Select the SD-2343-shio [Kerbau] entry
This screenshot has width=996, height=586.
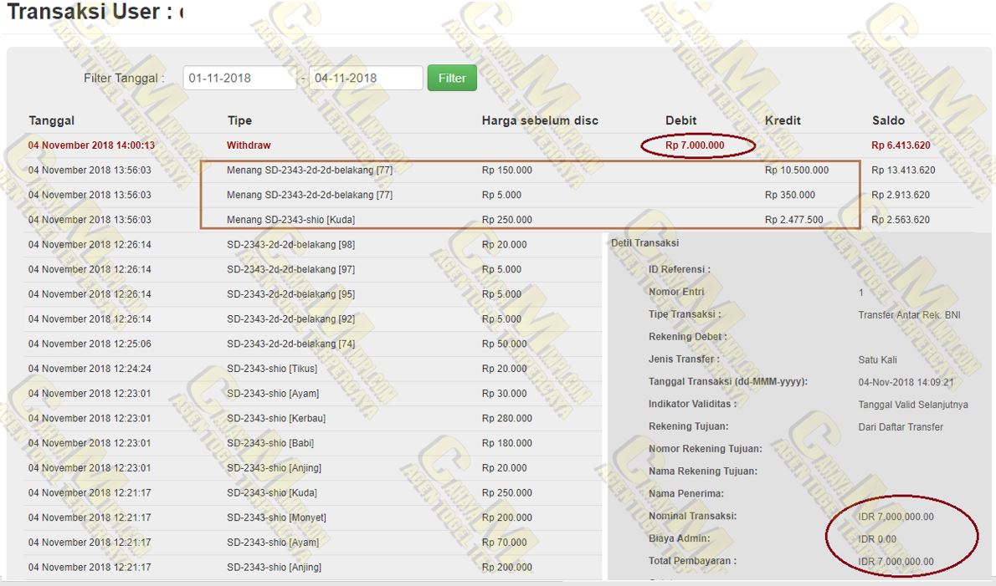click(x=275, y=418)
